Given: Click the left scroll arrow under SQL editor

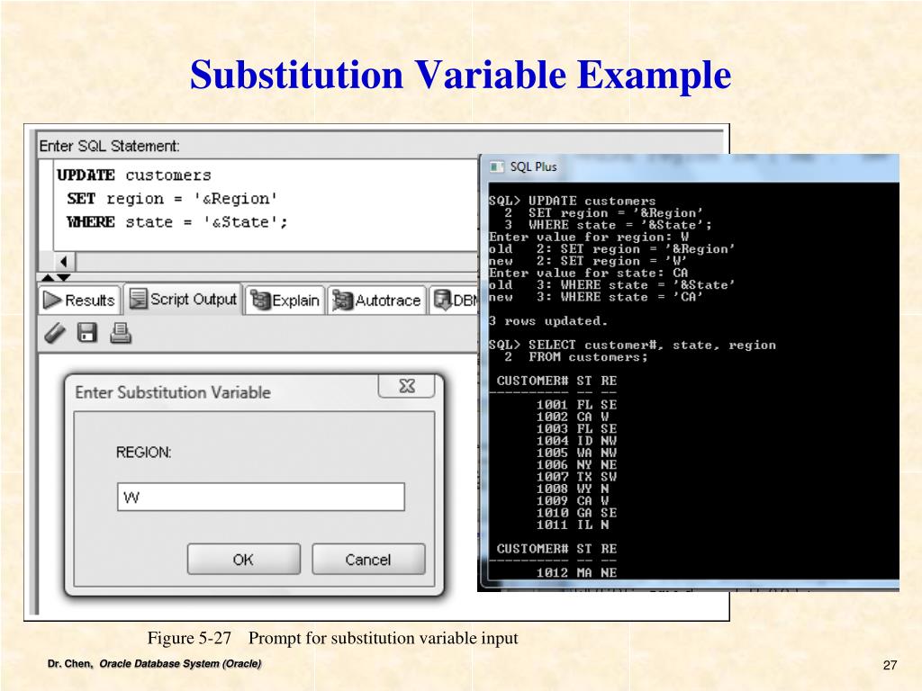Looking at the screenshot, I should pos(64,262).
